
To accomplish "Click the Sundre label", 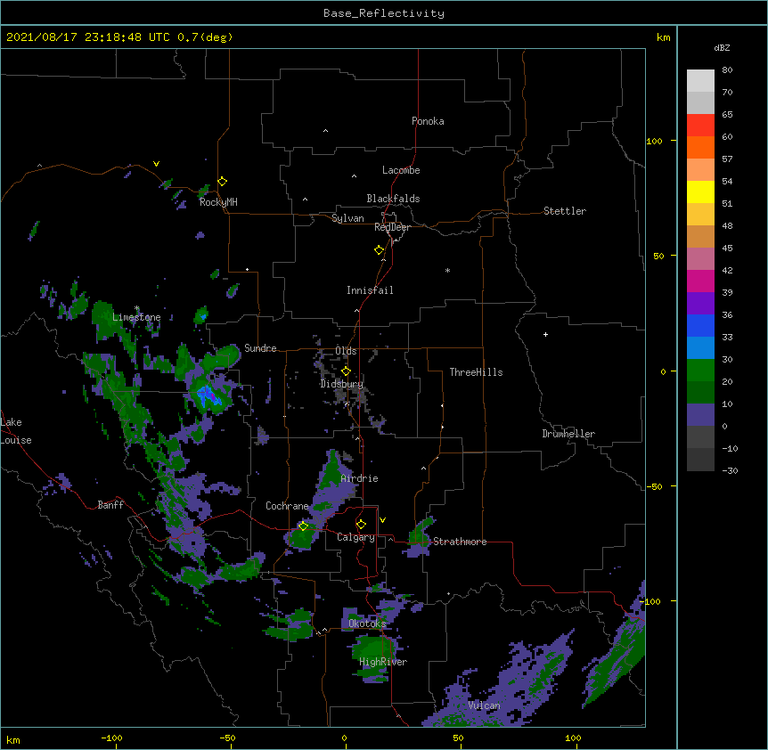I will 260,348.
